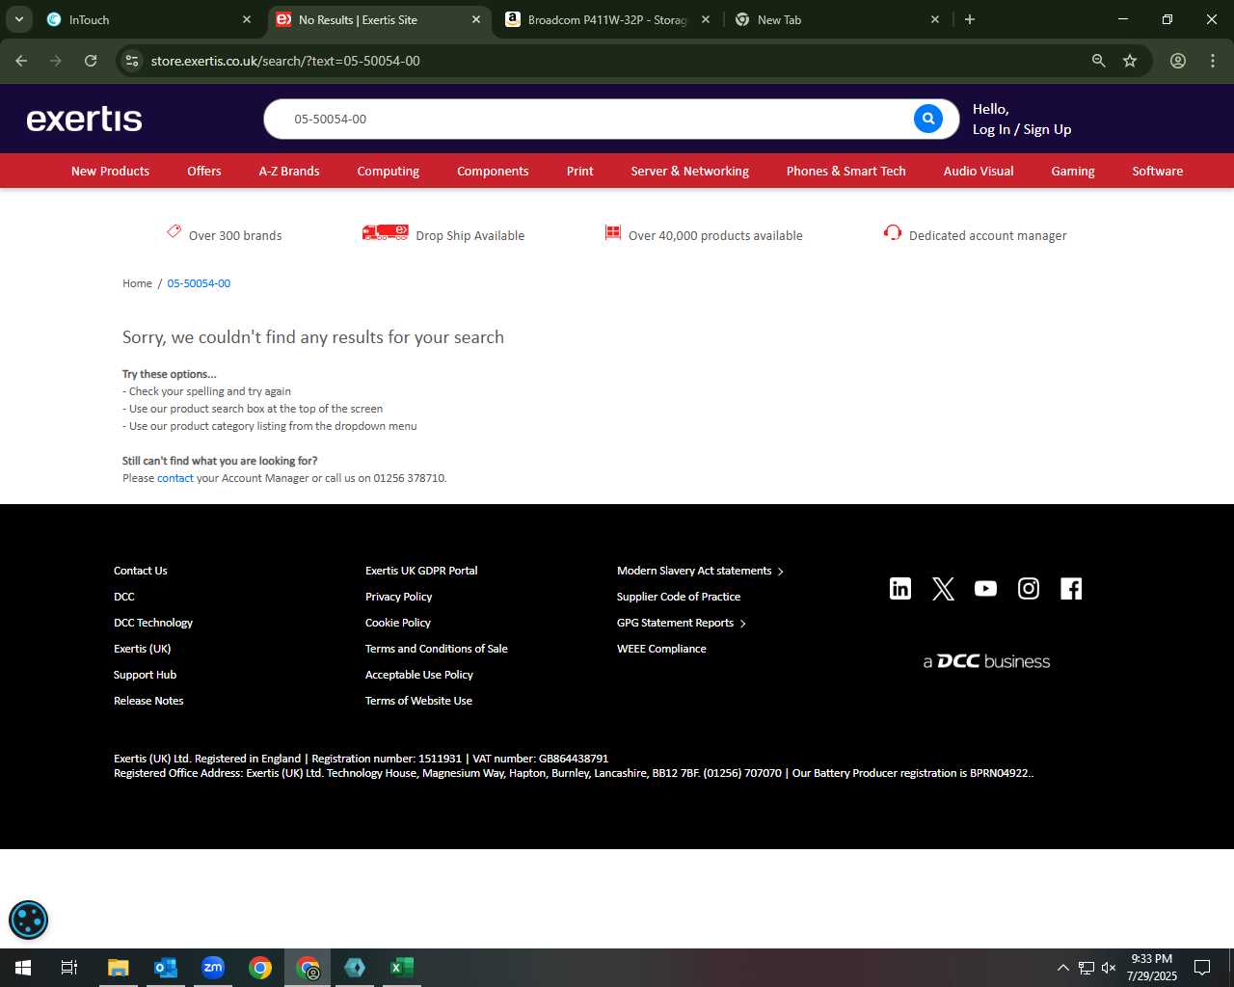The height and width of the screenshot is (987, 1234).
Task: Reload the page with refresh icon
Action: (x=91, y=61)
